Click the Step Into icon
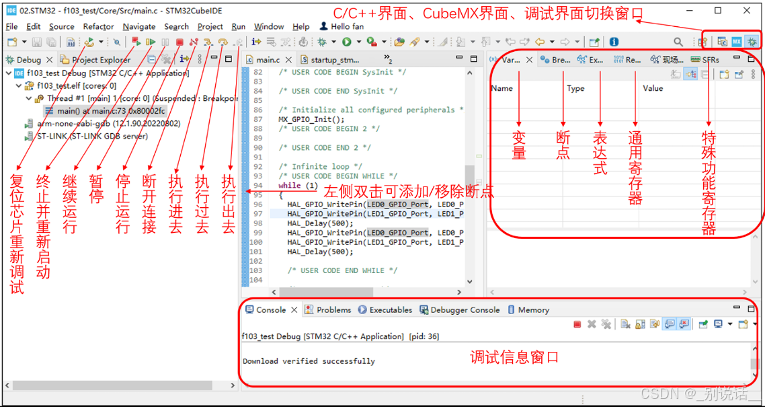 pyautogui.click(x=208, y=42)
